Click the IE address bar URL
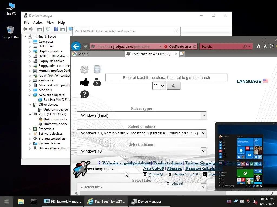277x207 pixels. [x=123, y=47]
